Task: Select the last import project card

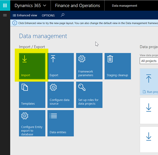Action: [149, 139]
